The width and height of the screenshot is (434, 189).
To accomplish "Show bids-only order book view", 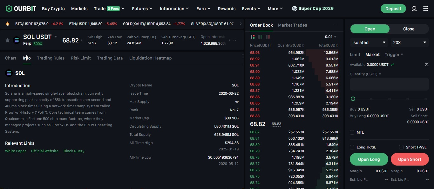I will 261,37.
